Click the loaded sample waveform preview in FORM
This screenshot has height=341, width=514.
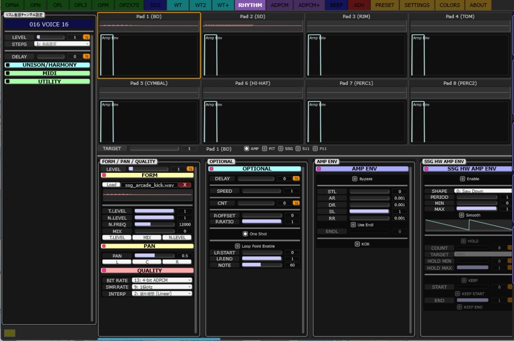click(148, 195)
